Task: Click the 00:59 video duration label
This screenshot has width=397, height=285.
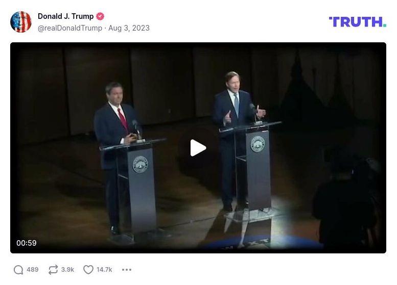Action: tap(27, 243)
